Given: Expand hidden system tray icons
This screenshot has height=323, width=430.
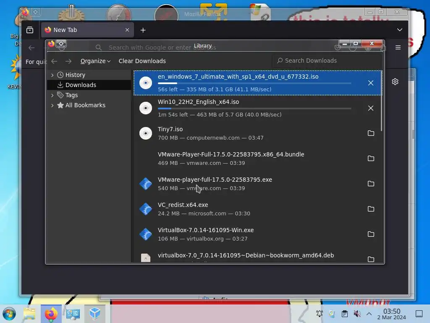Looking at the screenshot, I should (x=369, y=314).
